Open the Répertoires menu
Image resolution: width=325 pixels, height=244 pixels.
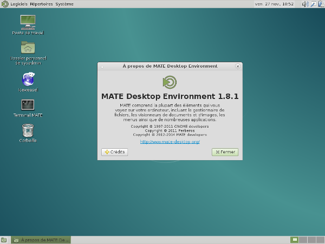point(41,4)
